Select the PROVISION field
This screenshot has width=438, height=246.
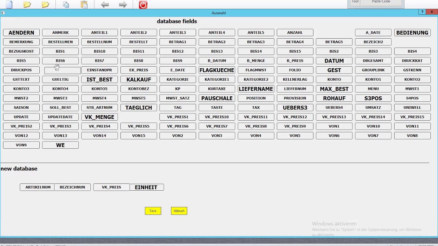pyautogui.click(x=295, y=98)
